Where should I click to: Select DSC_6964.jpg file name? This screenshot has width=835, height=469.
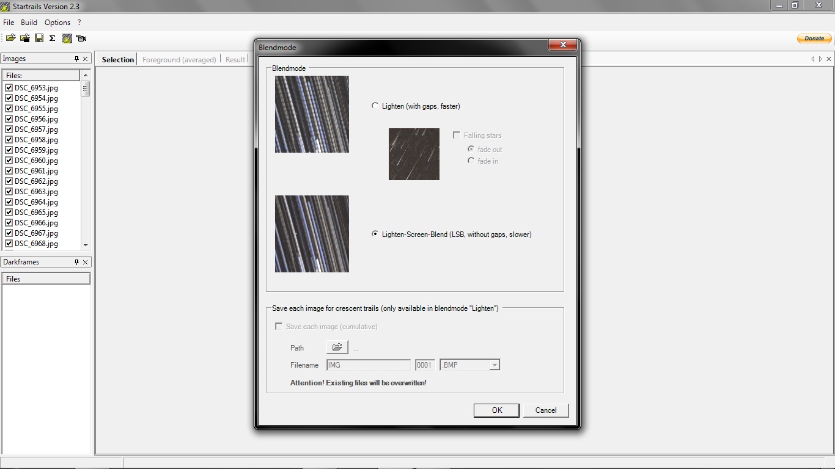tap(36, 202)
